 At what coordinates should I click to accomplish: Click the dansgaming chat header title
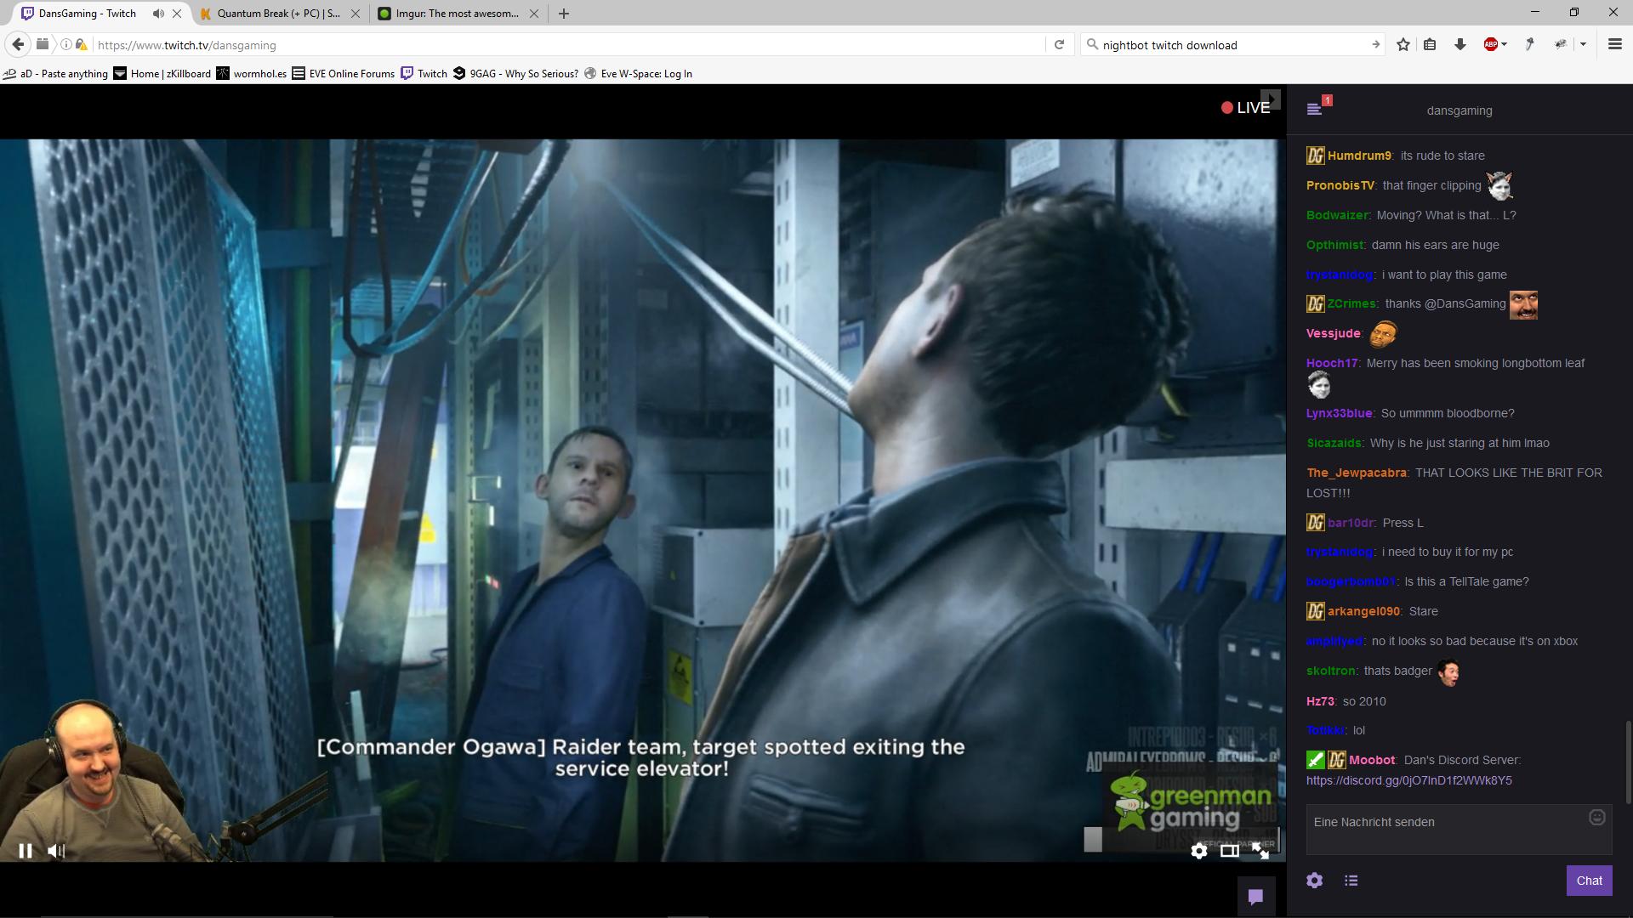pyautogui.click(x=1459, y=110)
